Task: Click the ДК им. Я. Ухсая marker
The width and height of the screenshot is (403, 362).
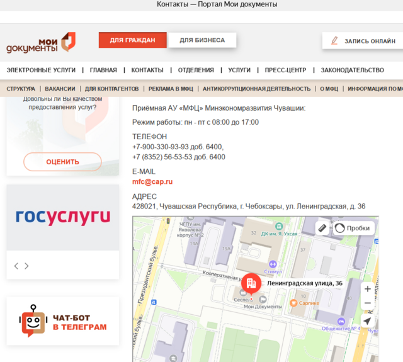Action: (x=279, y=227)
